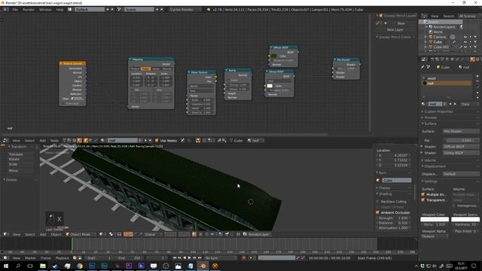Click the outliner editor type icon
Screen dimensions: 482x271
[x=424, y=16]
